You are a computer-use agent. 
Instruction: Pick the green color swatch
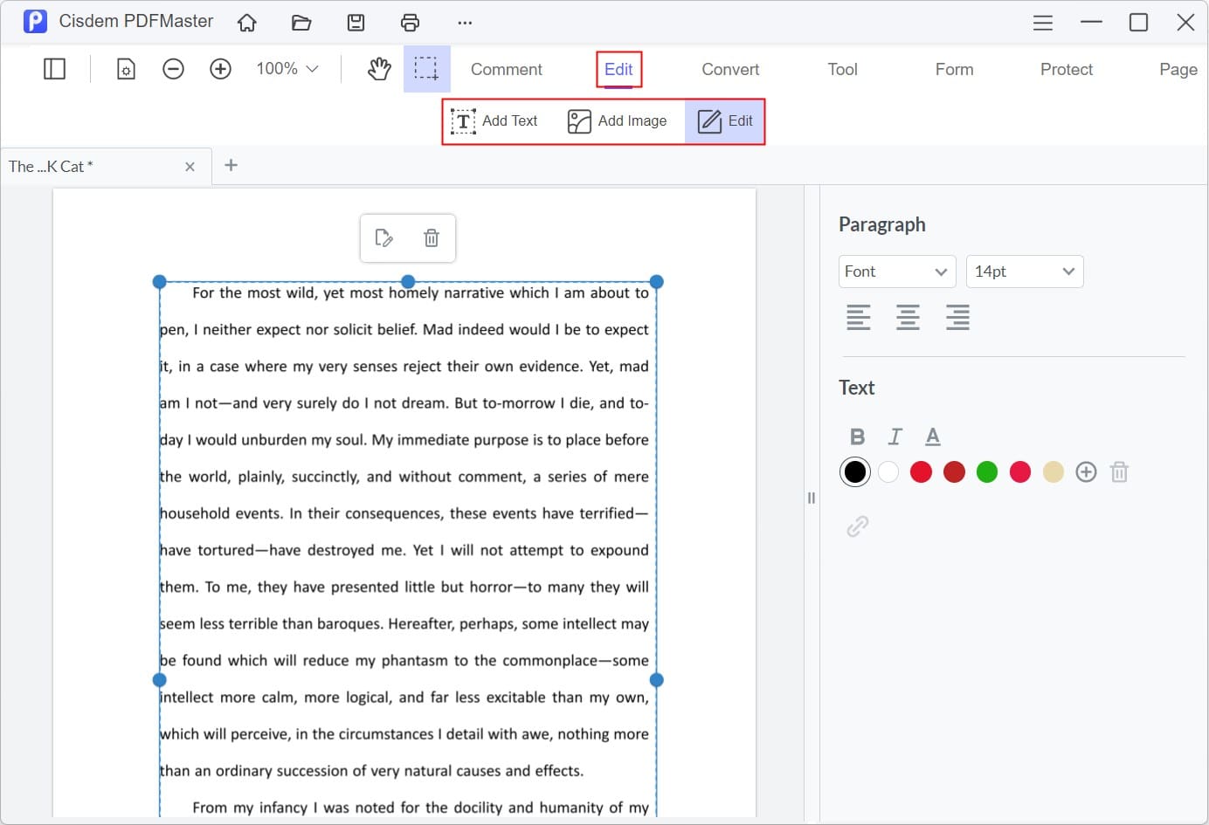click(x=987, y=472)
